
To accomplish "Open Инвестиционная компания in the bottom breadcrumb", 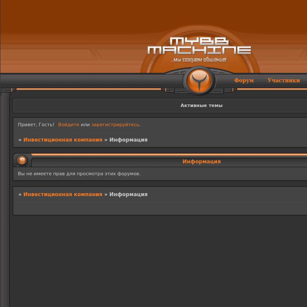I will 63,194.
